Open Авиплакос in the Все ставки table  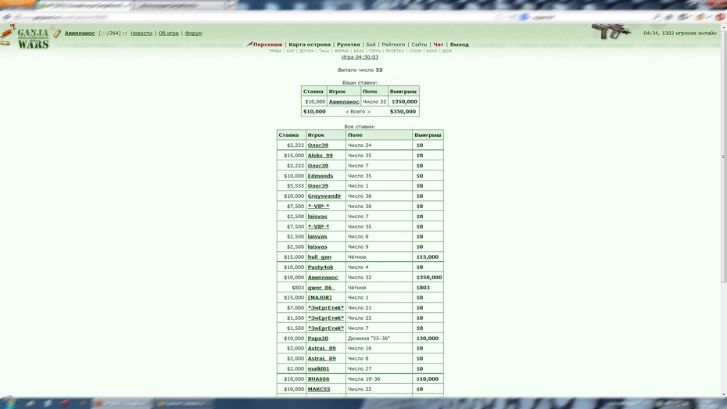[x=323, y=278]
